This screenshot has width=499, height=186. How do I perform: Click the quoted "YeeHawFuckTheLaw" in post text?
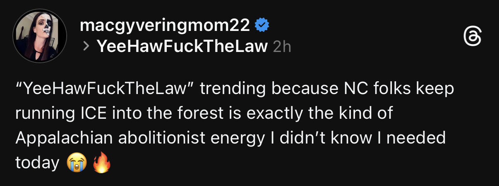[x=105, y=89]
